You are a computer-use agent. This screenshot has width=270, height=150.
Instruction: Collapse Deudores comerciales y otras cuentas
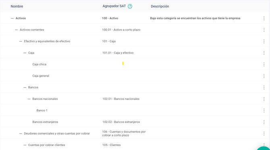(x=21, y=133)
